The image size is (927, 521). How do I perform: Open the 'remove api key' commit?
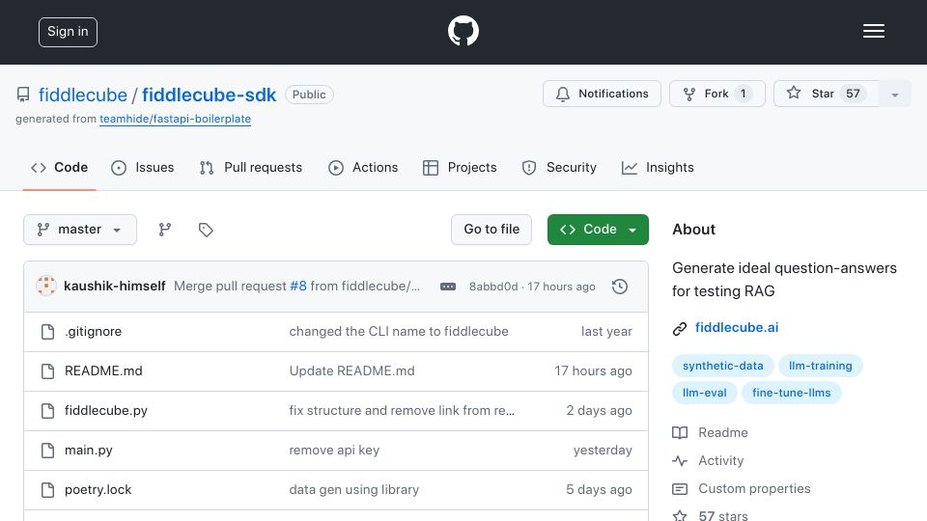(334, 451)
